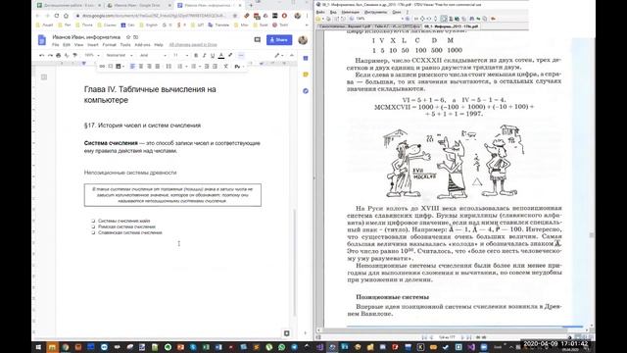Click the Explore button in Docs
This screenshot has height=353, width=627.
[x=287, y=333]
